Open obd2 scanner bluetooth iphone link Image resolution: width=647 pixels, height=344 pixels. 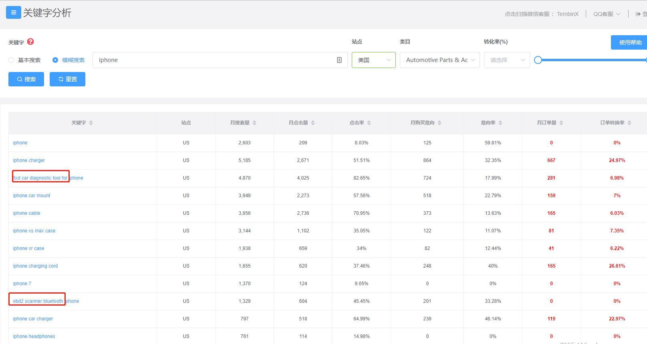(46, 301)
